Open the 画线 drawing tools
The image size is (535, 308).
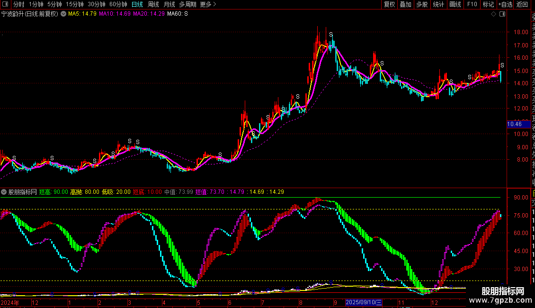455,4
